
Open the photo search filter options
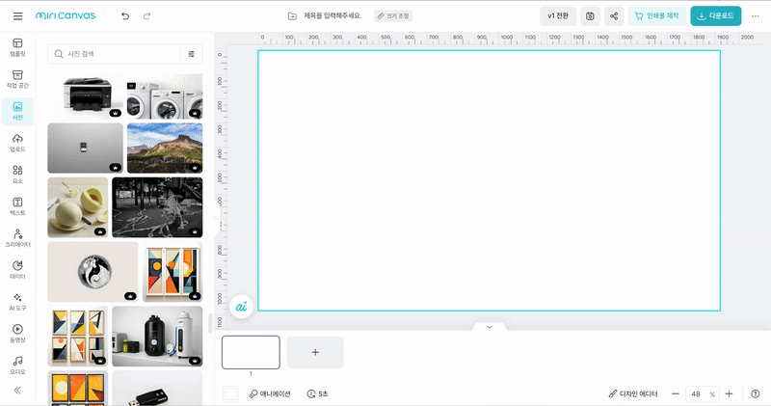click(x=191, y=54)
